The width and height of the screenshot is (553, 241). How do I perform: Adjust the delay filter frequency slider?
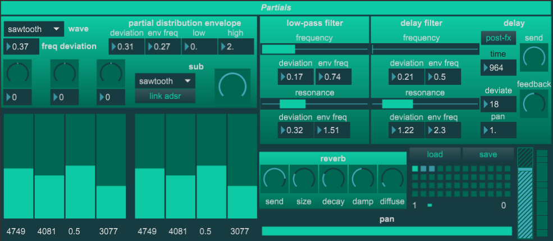pos(426,49)
